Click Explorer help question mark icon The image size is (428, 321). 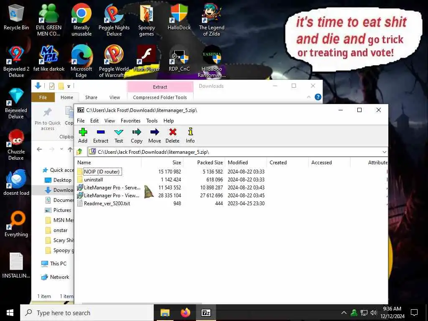pyautogui.click(x=318, y=97)
